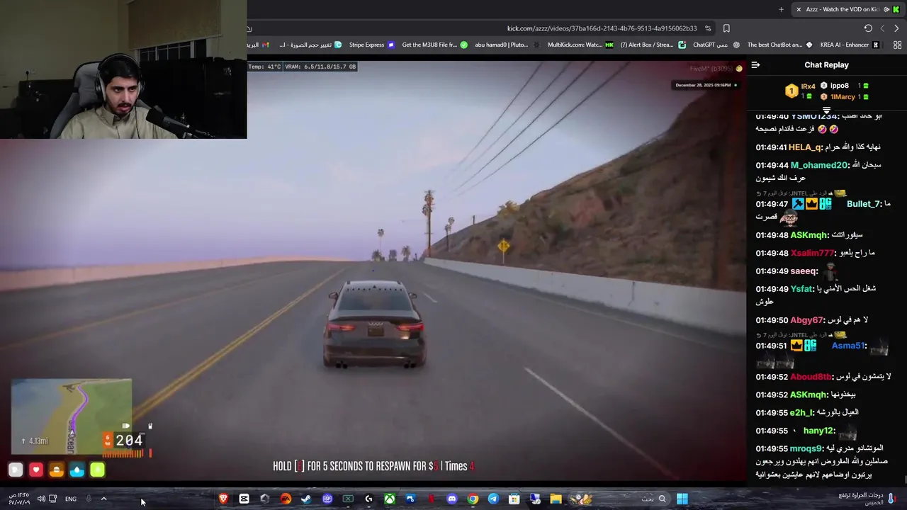Screen dimensions: 907x510
Task: Open the EA app taskbar icon
Action: [286, 499]
